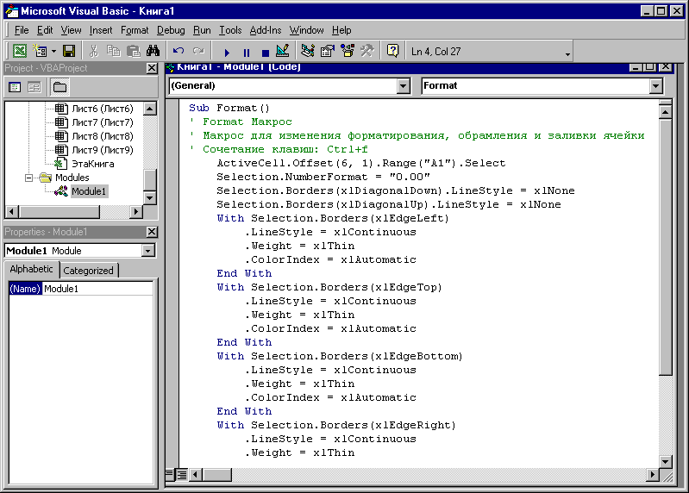The height and width of the screenshot is (493, 689).
Task: Open the (General) object dropdown
Action: (x=403, y=86)
